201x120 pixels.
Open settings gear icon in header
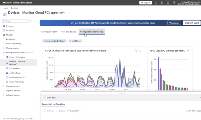click(162, 3)
